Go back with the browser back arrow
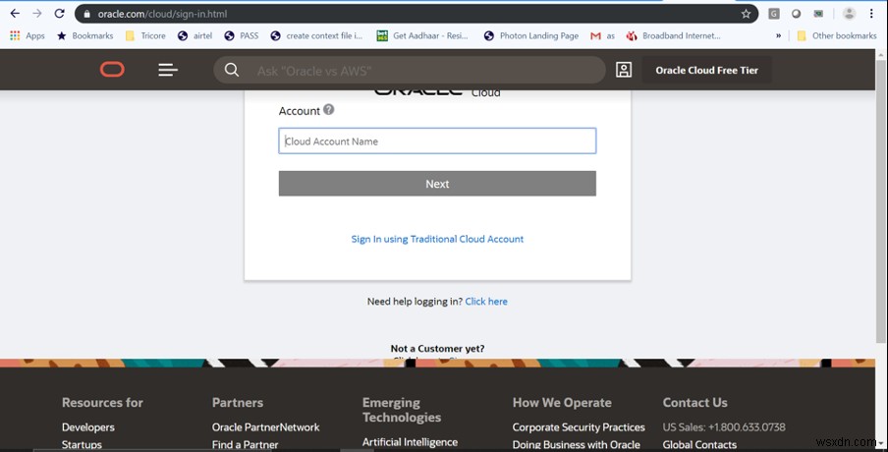888x452 pixels. [x=16, y=14]
